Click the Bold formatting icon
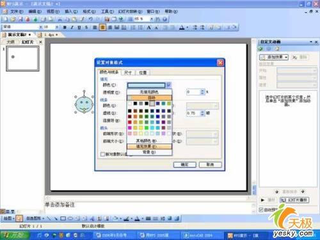 tap(65, 28)
